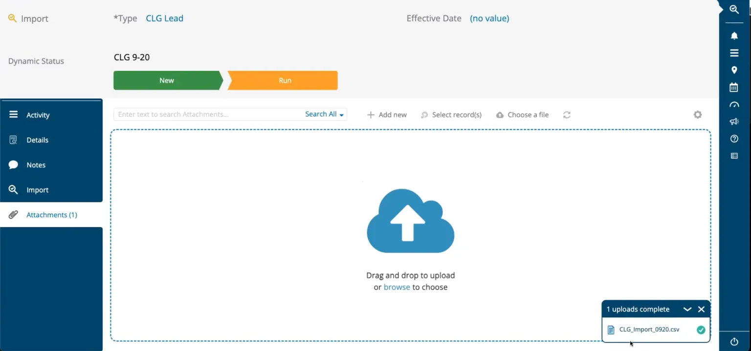Click the refresh attachments icon
Screen dimensions: 751x351
567,115
